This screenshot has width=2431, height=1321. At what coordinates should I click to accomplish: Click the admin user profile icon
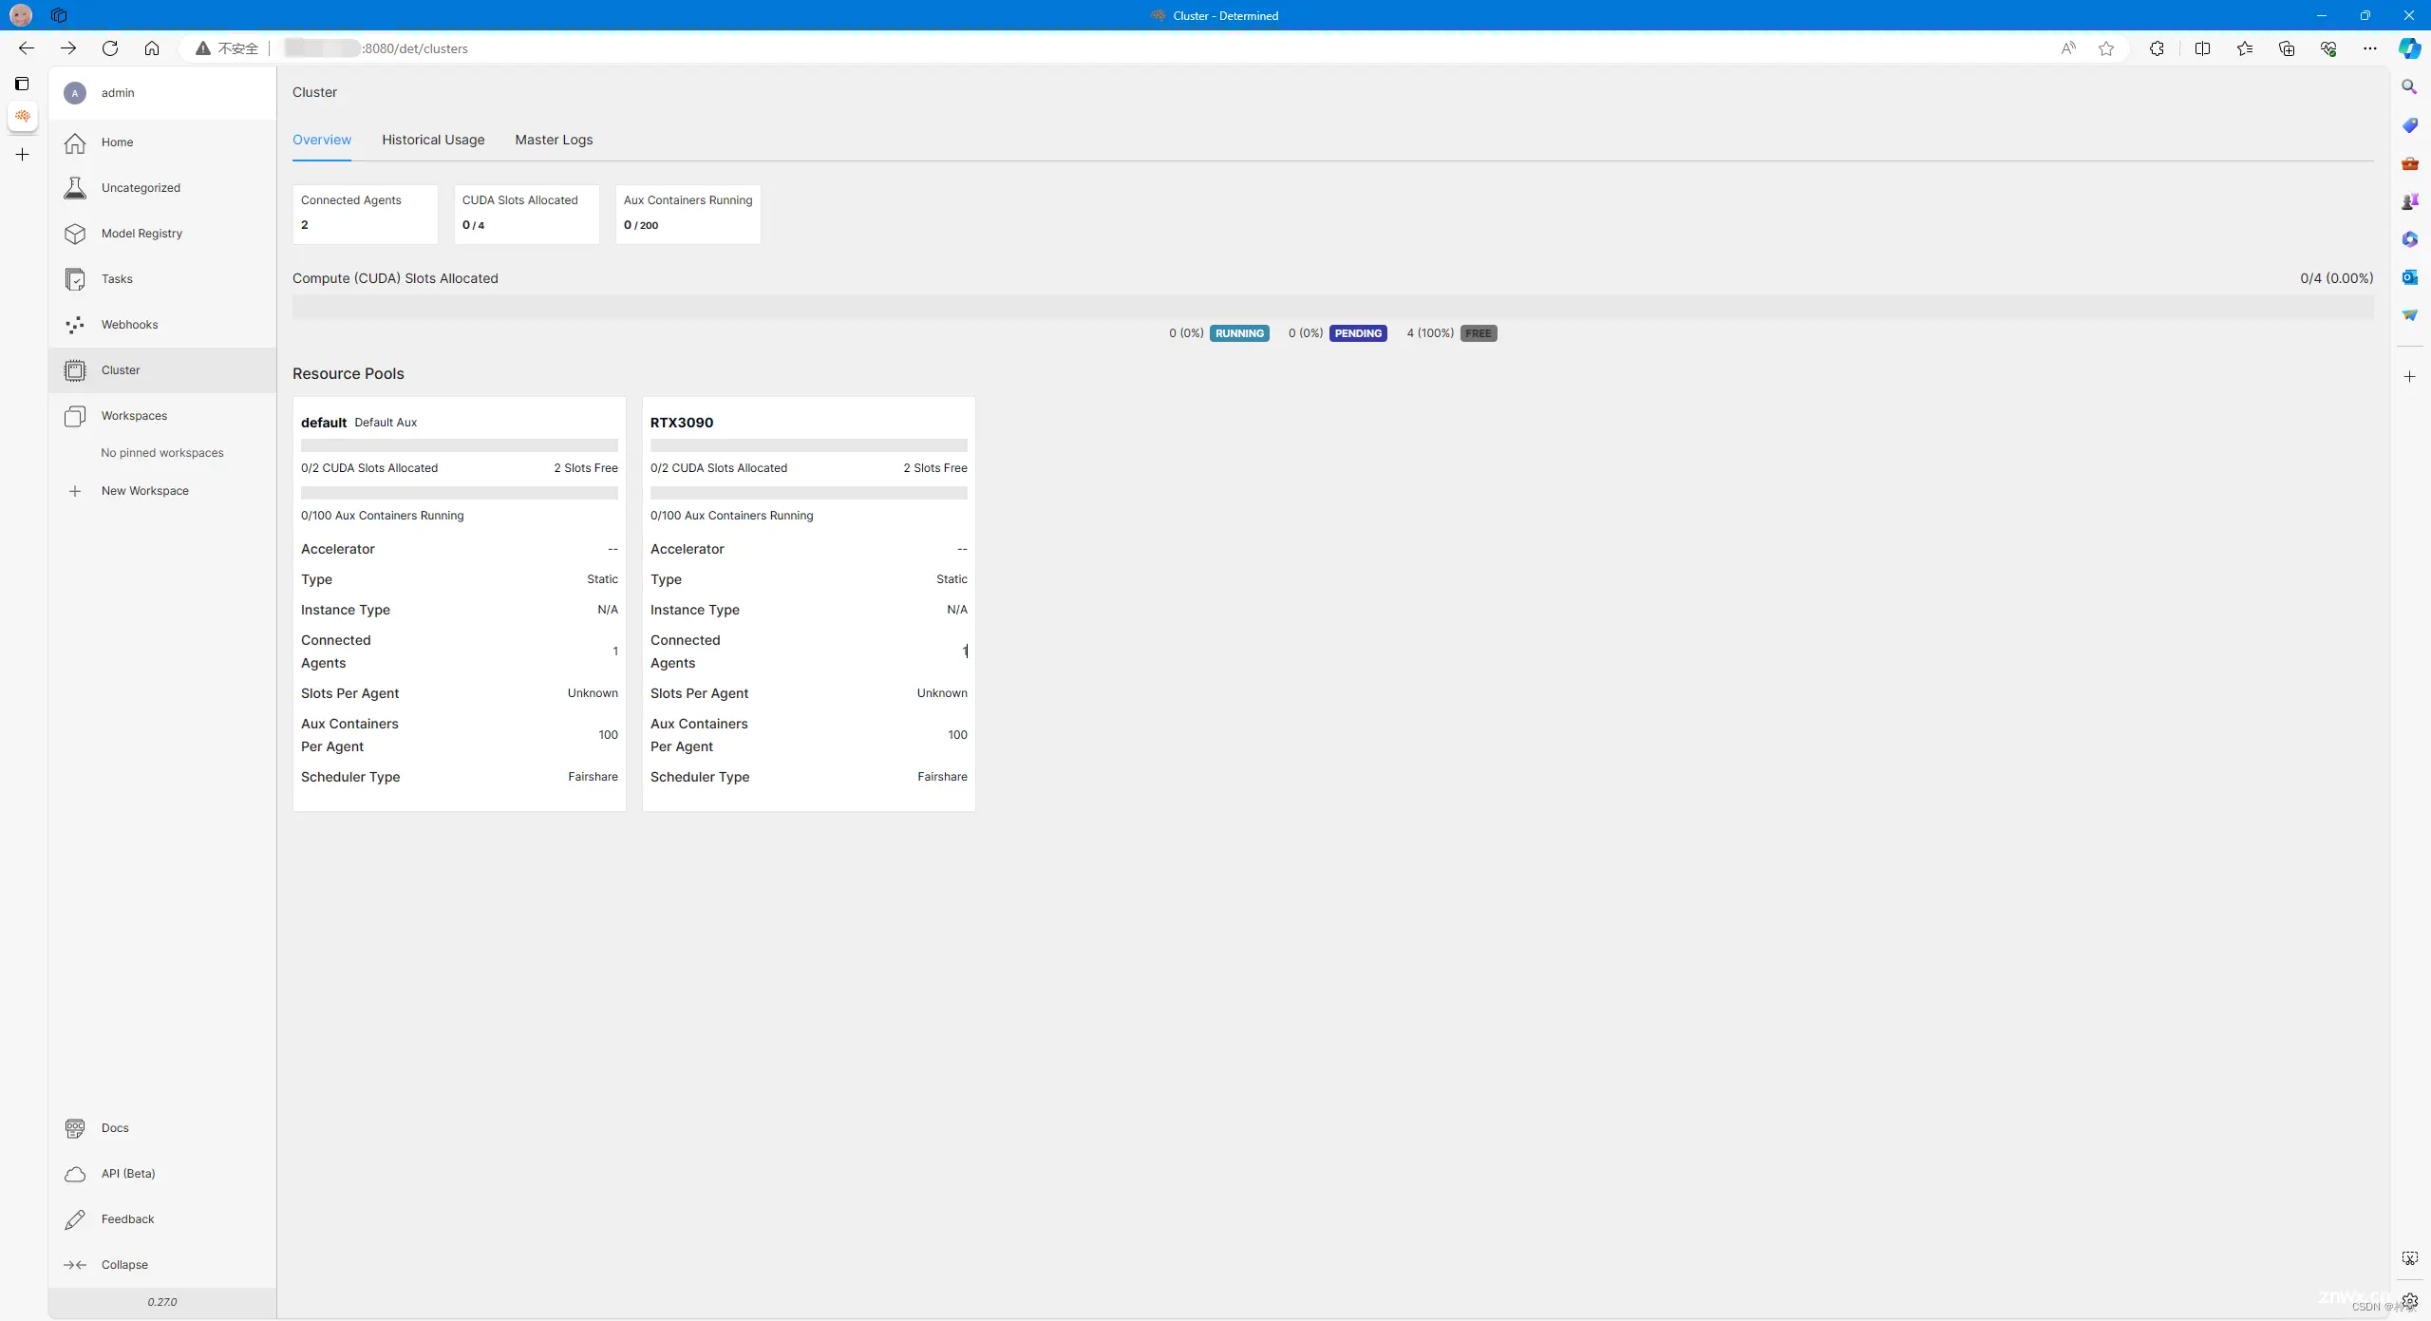click(73, 91)
